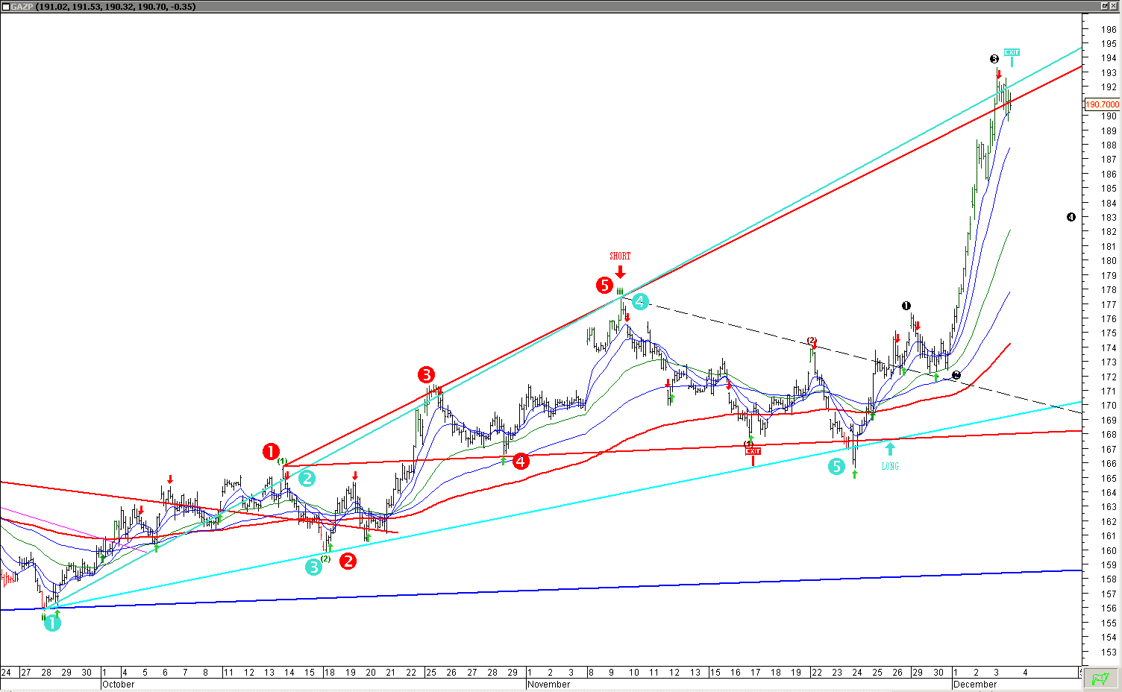Close the GAZP chart window
Screen dimensions: 1122x692
coord(1115,6)
